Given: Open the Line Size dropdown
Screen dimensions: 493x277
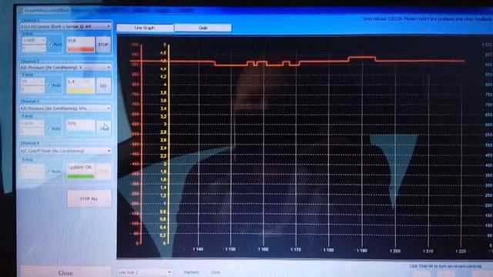Looking at the screenshot, I should (145, 272).
